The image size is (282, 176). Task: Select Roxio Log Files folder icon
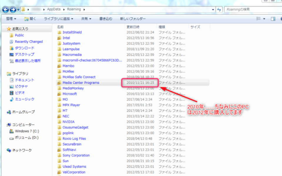pos(59,139)
